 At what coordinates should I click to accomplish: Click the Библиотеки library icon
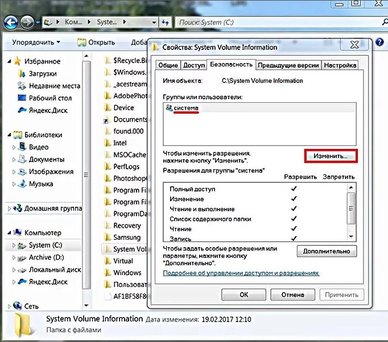click(18, 135)
